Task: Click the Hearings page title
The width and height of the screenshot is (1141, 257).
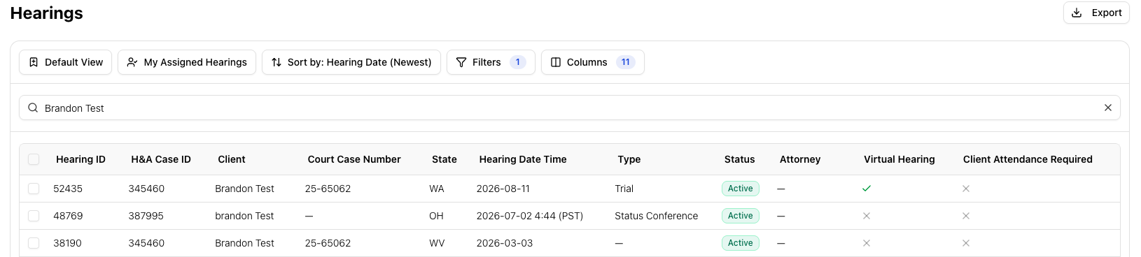Action: click(x=46, y=13)
